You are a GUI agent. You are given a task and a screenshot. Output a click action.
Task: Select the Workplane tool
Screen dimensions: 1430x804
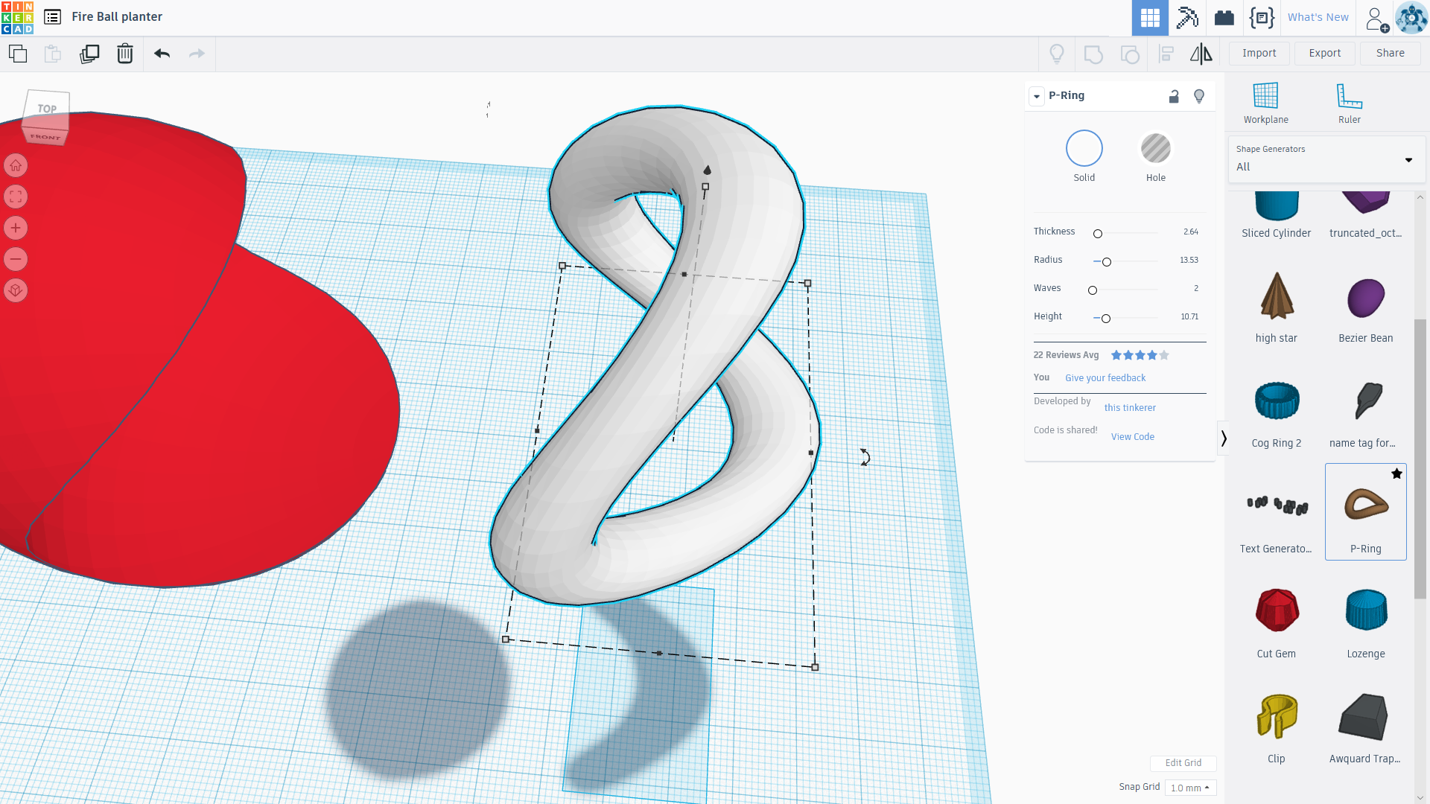(x=1265, y=103)
